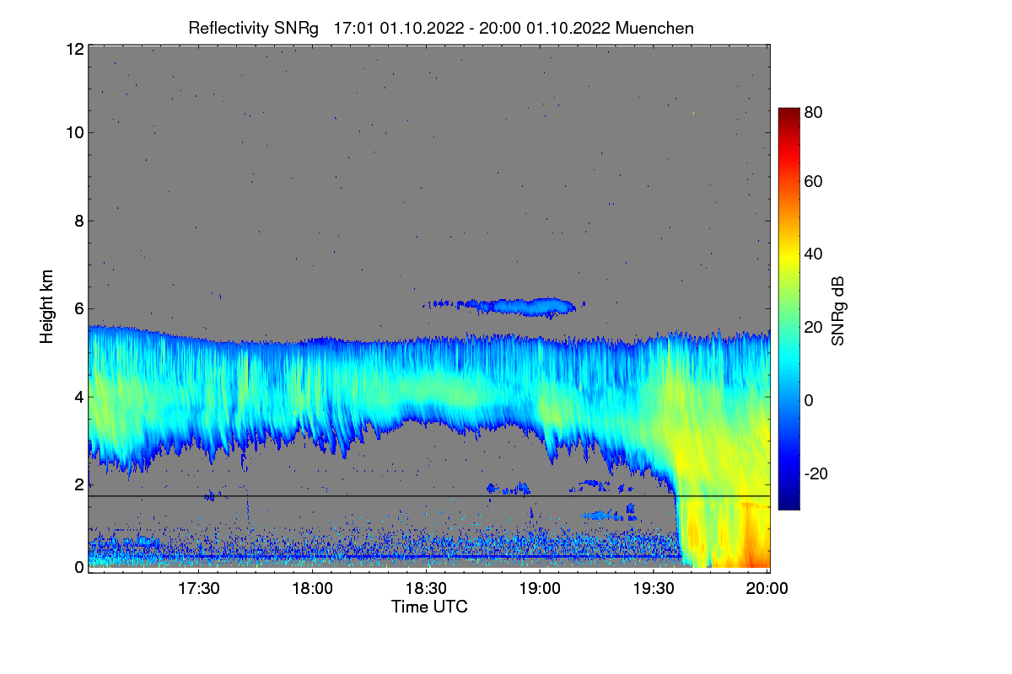Image resolution: width=1012 pixels, height=674 pixels.
Task: Click the 18:00 time tick label
Action: coord(312,588)
